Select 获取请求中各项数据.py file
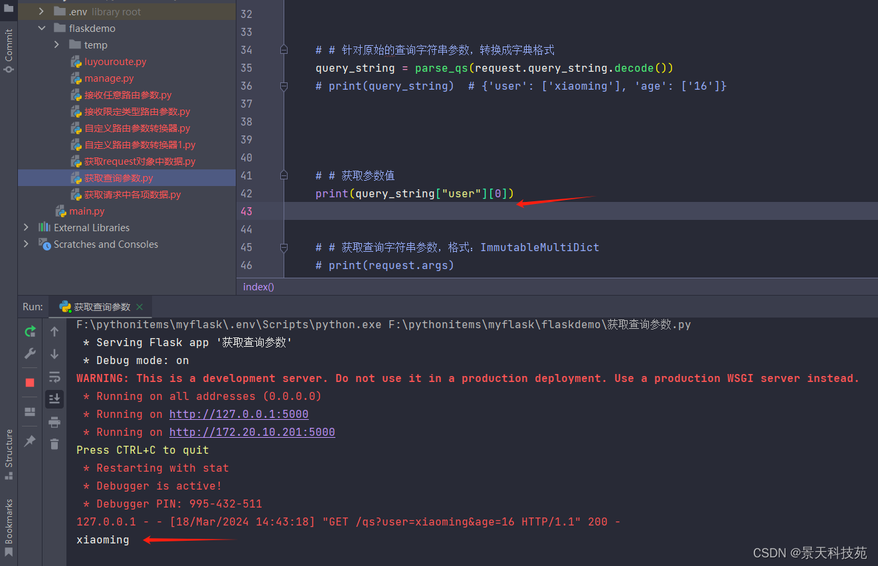Screen dimensions: 878x566 [x=132, y=195]
